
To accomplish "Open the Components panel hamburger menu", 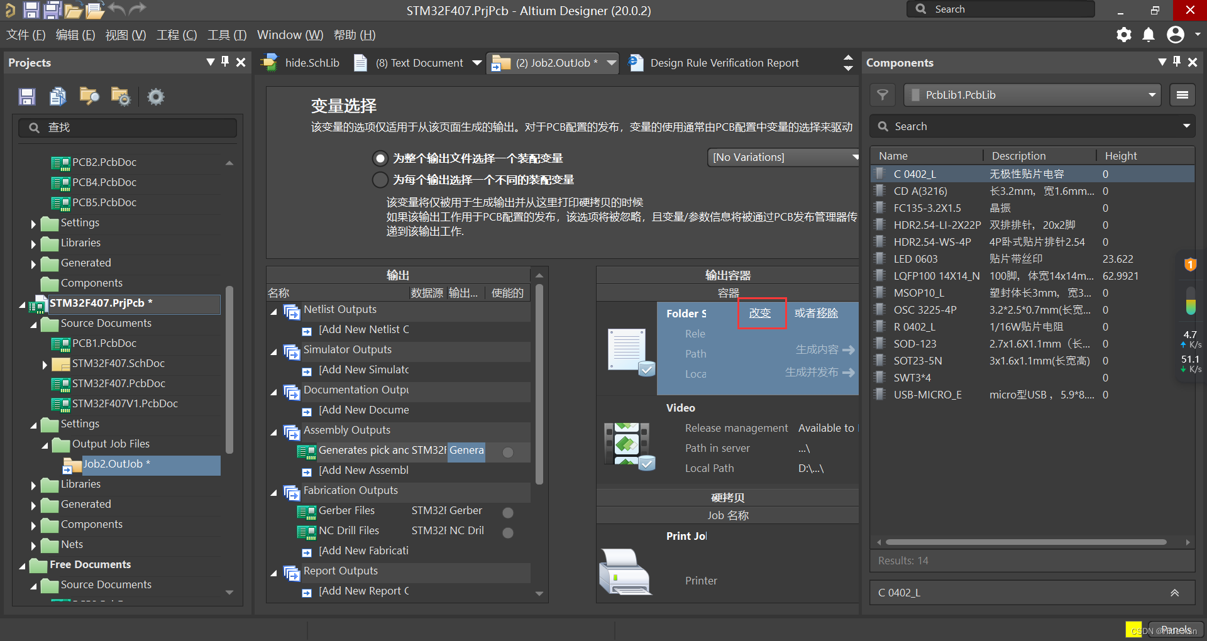I will [x=1182, y=95].
